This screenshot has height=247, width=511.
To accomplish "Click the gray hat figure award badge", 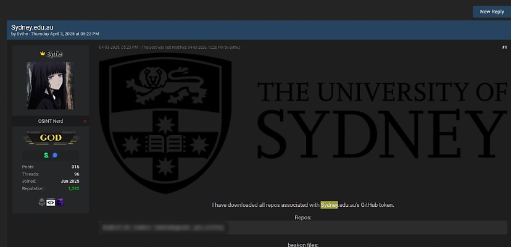I will [x=42, y=203].
